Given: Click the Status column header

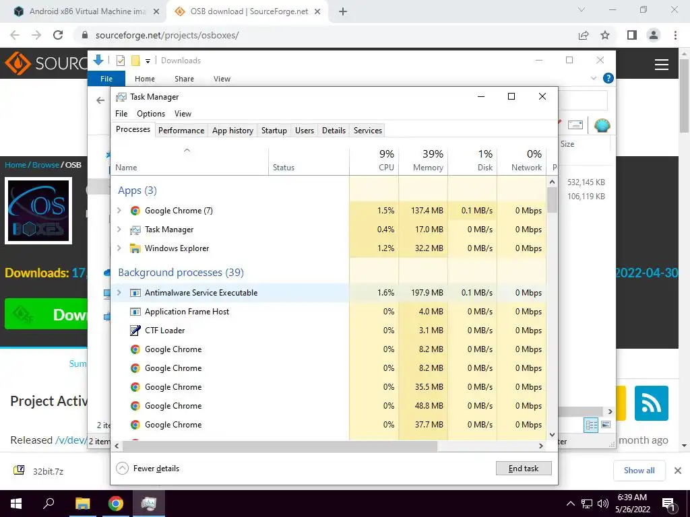Looking at the screenshot, I should point(309,160).
